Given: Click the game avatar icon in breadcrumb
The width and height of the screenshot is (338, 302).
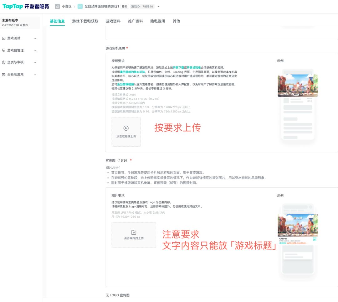Looking at the screenshot, I should [80, 7].
